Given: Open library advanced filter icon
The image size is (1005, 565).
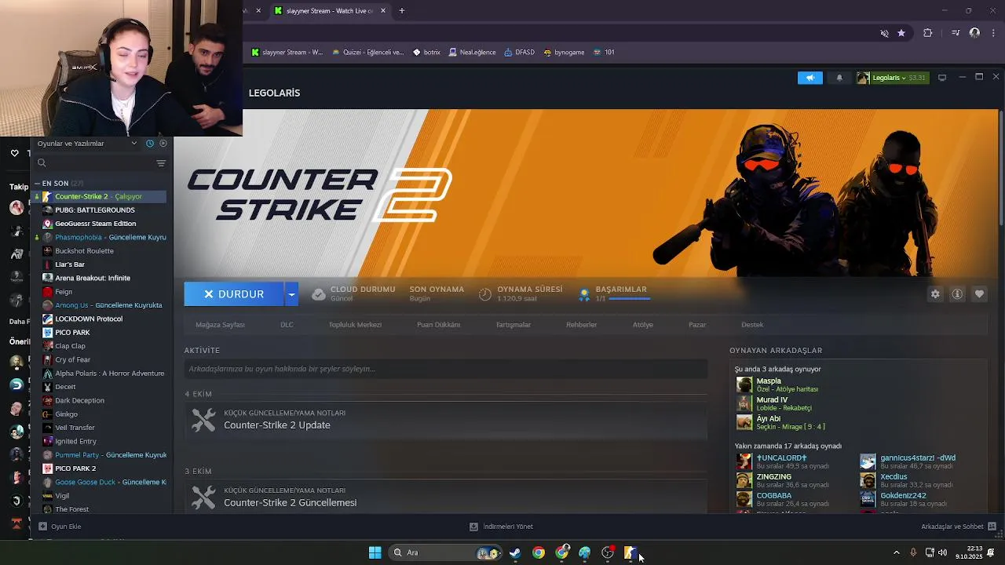Looking at the screenshot, I should click(x=161, y=163).
